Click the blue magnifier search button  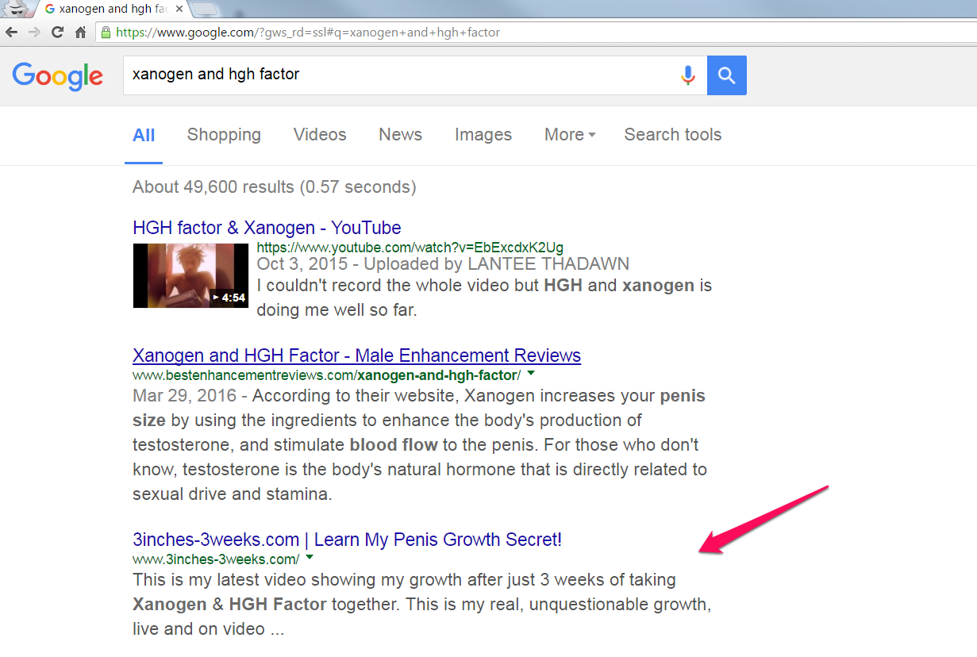click(x=727, y=75)
